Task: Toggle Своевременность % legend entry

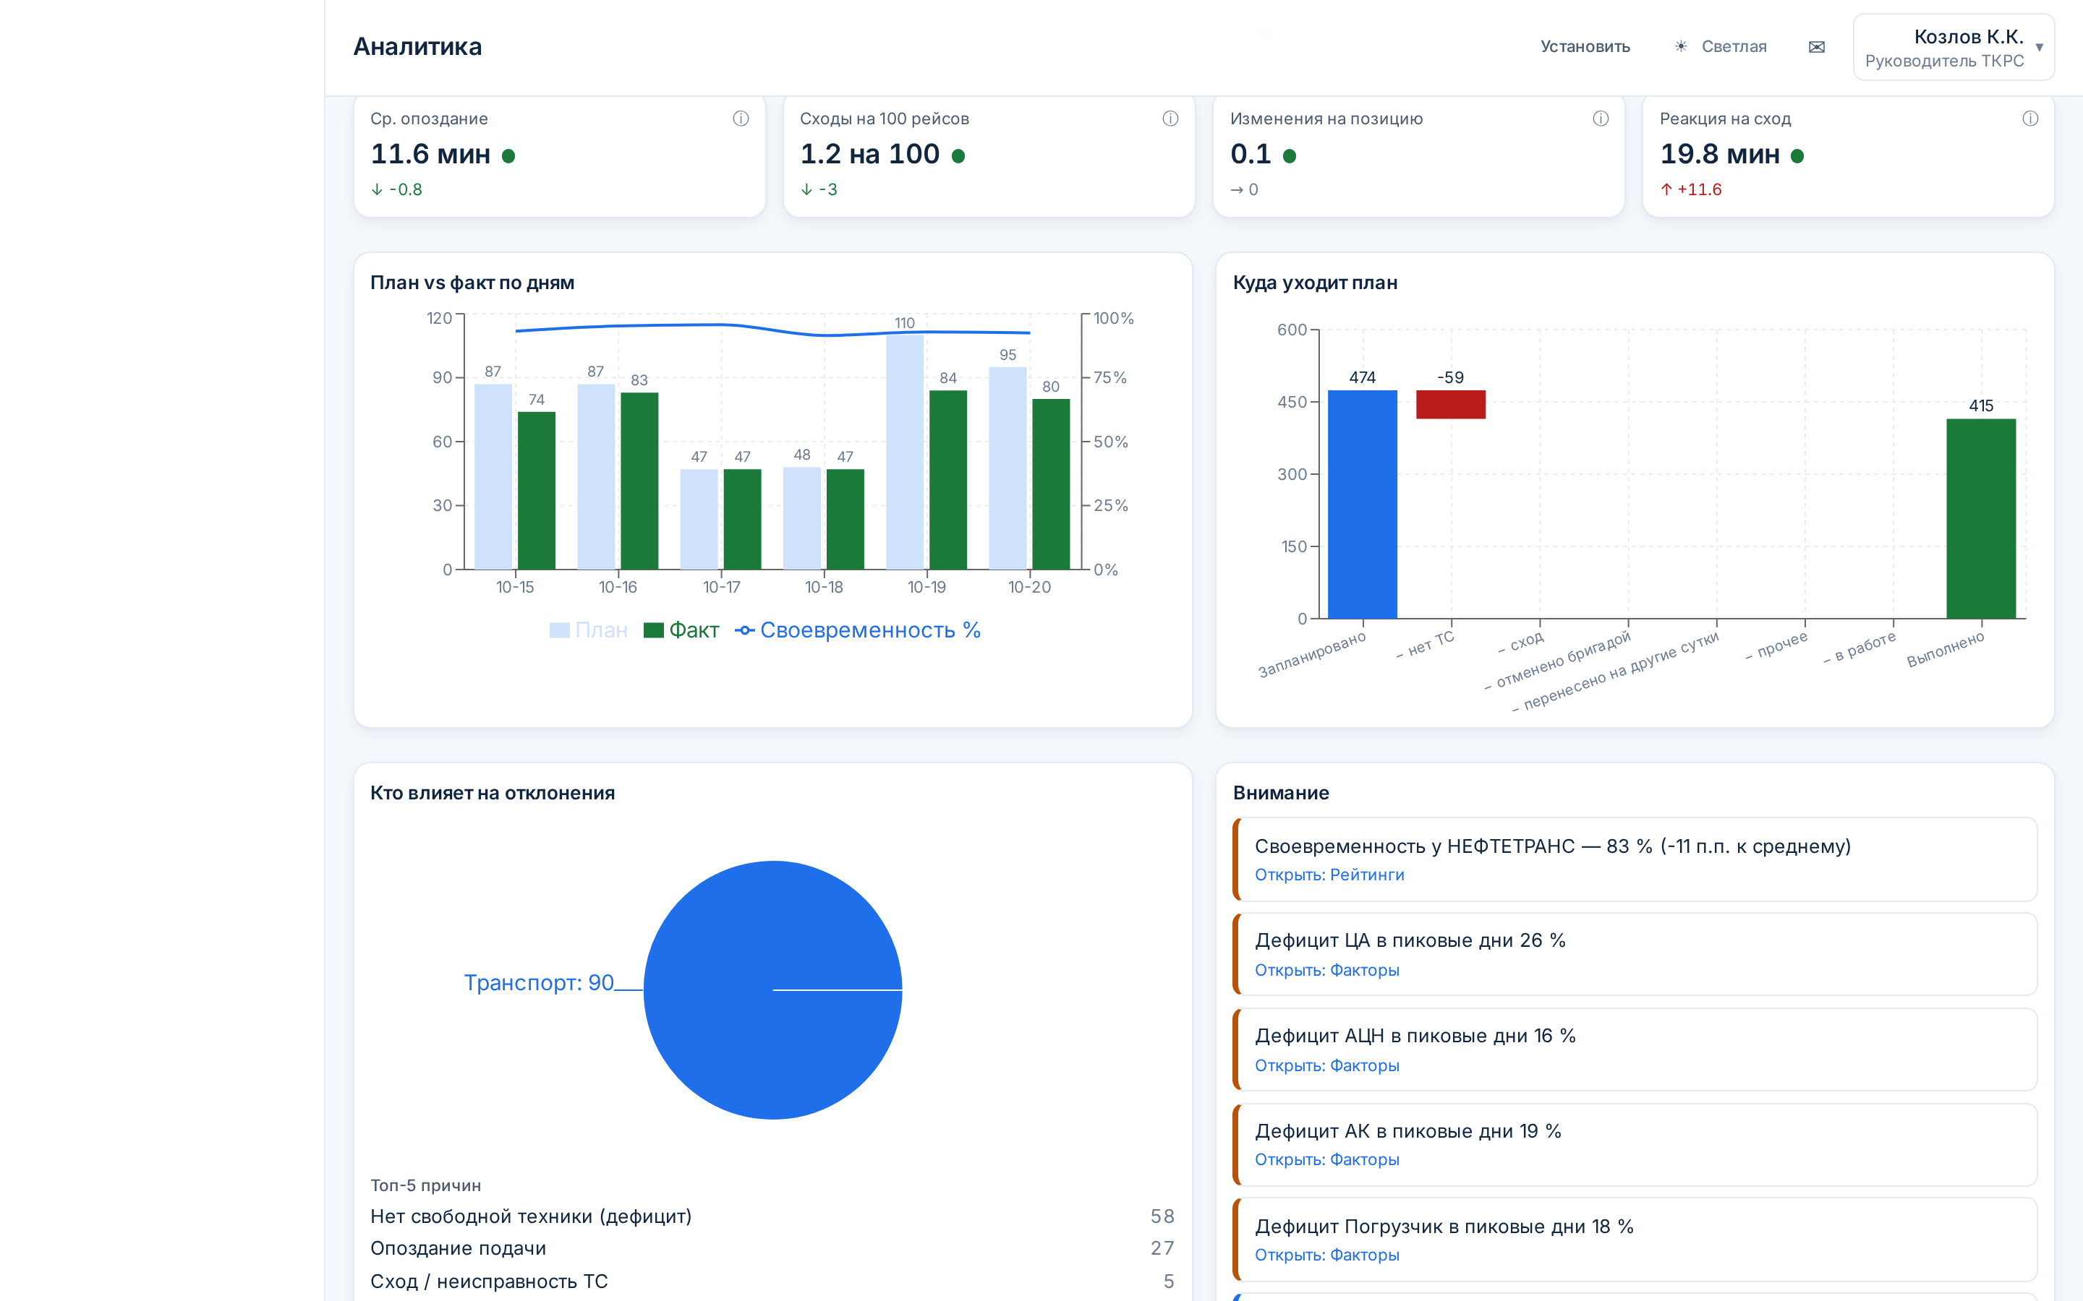Action: pyautogui.click(x=857, y=630)
